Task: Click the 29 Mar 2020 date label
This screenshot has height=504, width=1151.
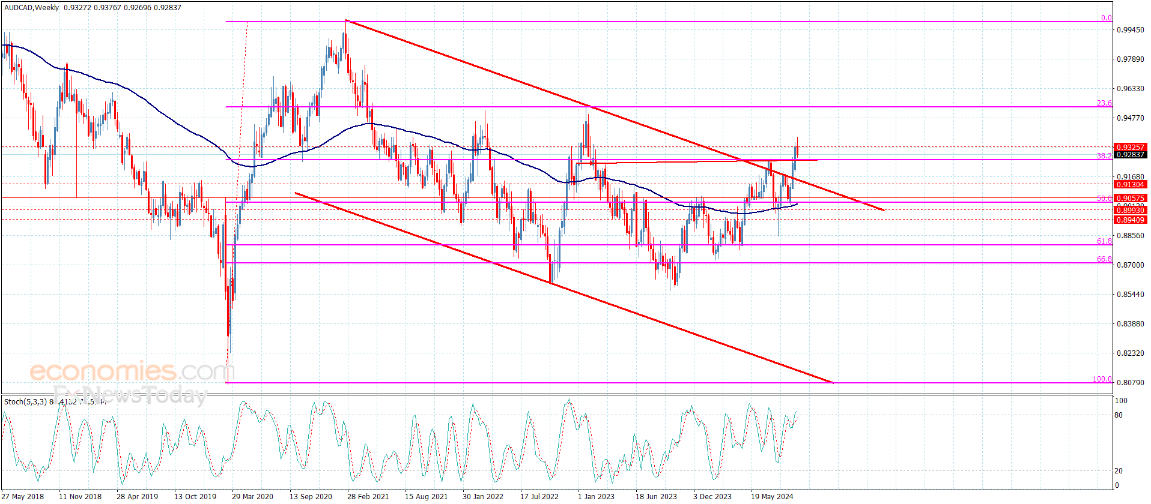Action: coord(253,496)
